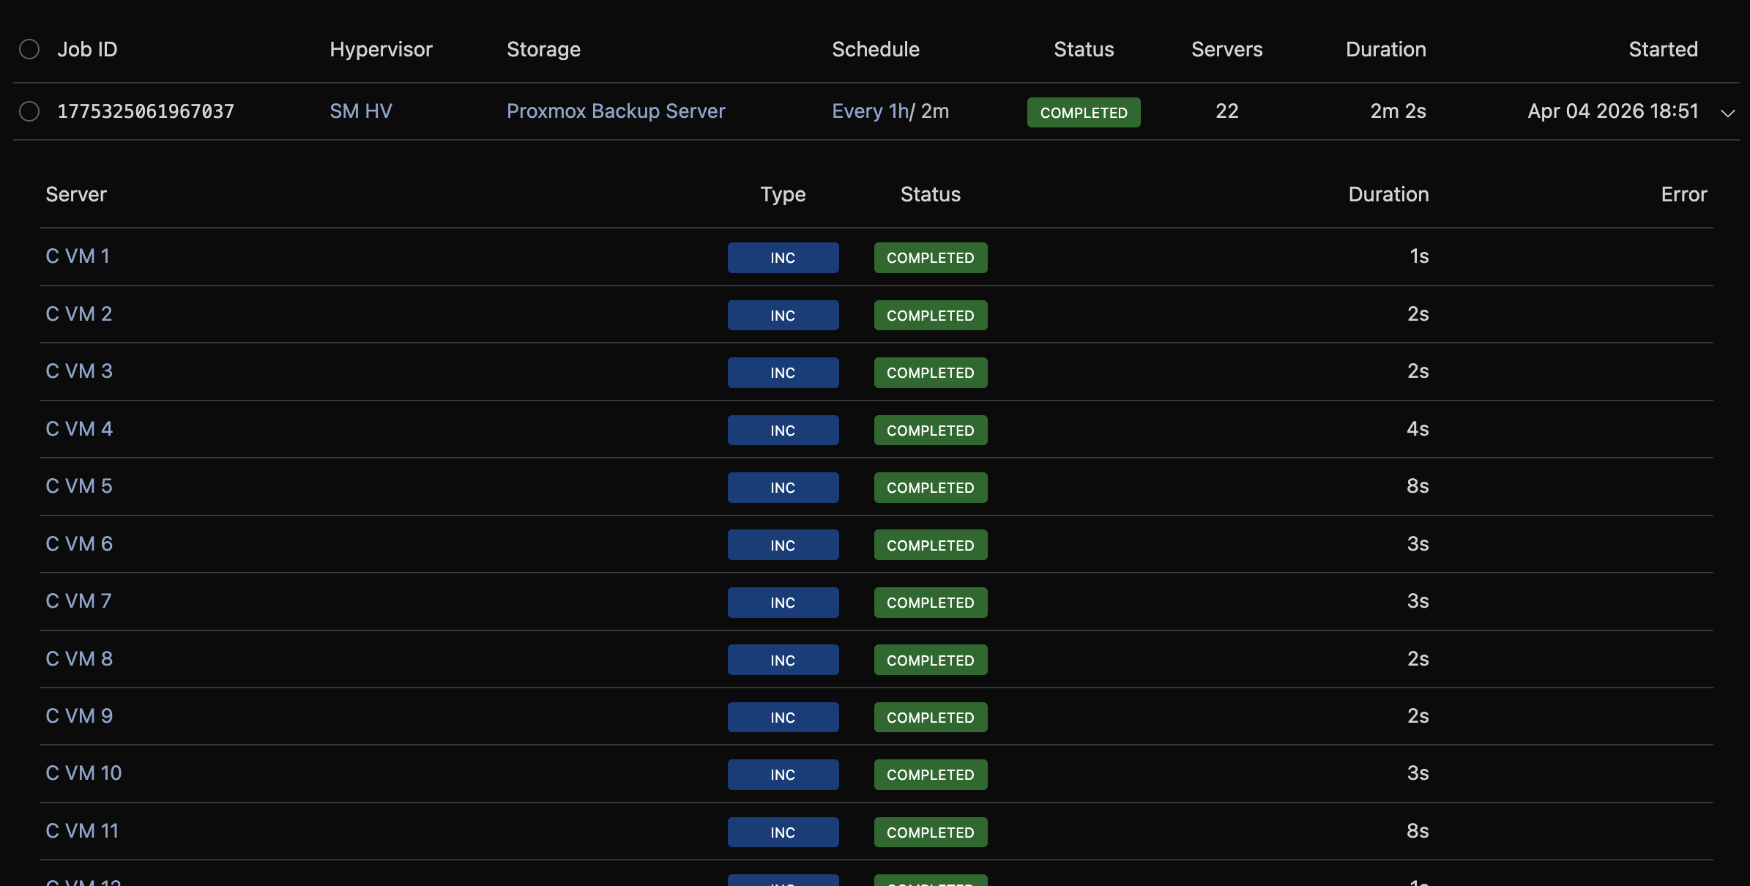Click INC type badge for C VM 2
Viewport: 1750px width, 886px height.
(x=782, y=316)
